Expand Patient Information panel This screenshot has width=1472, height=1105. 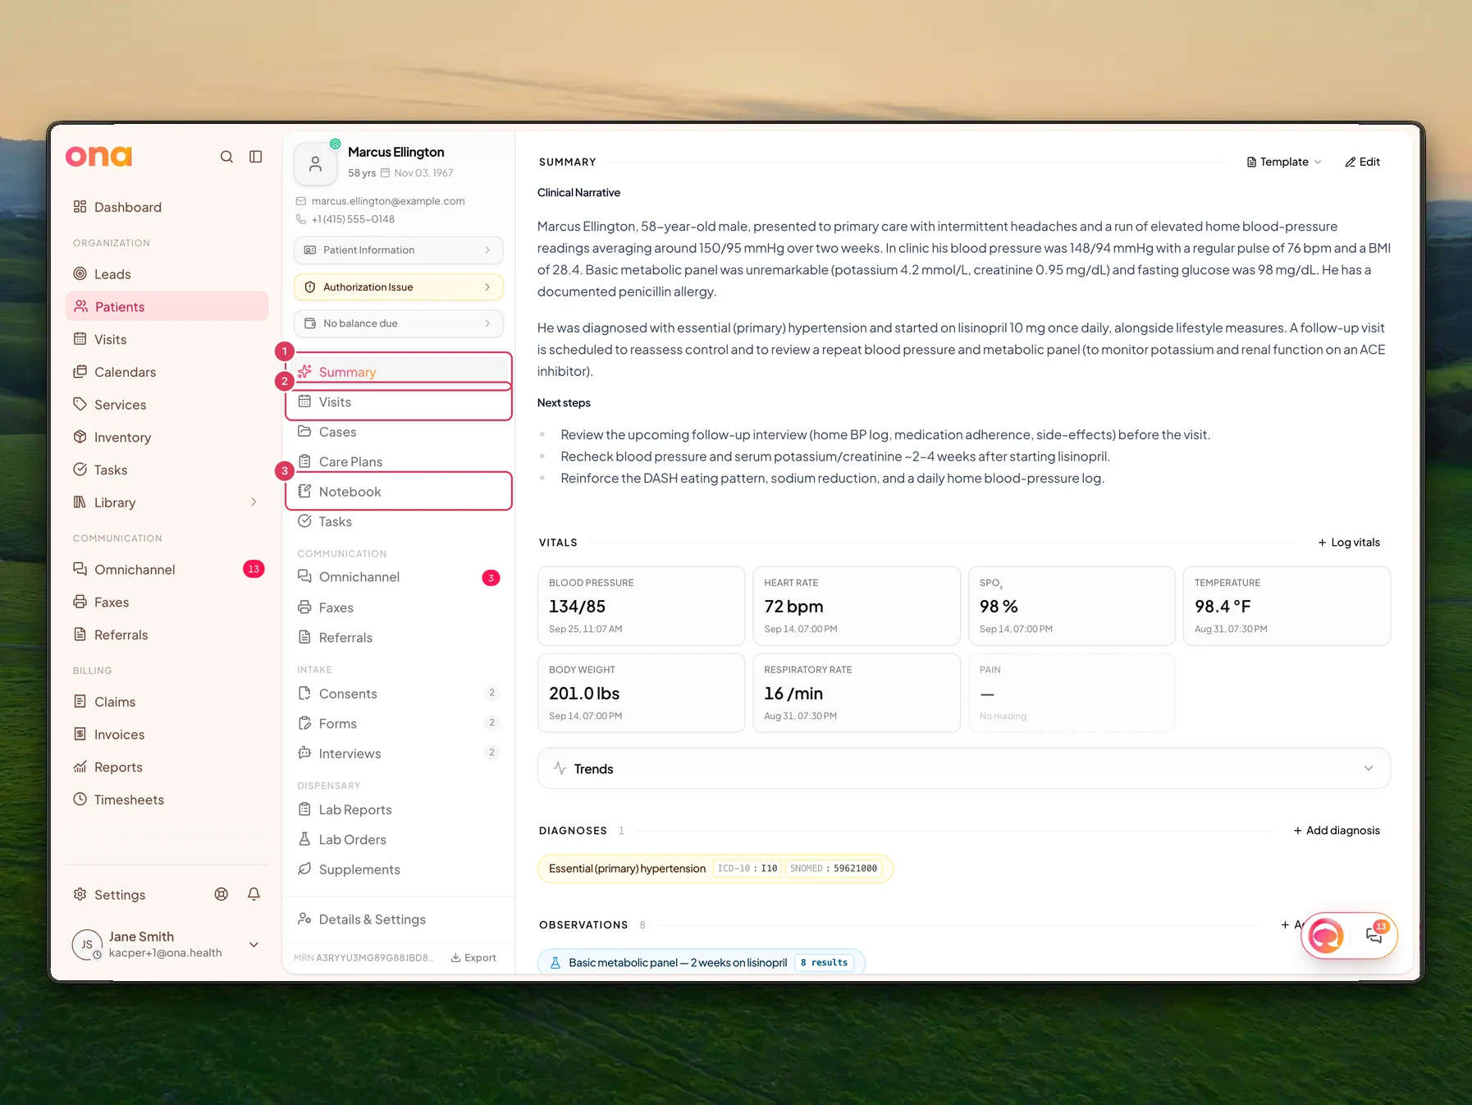(399, 250)
